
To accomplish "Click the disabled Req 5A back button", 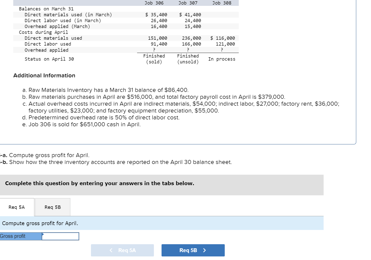I will click(x=123, y=250).
